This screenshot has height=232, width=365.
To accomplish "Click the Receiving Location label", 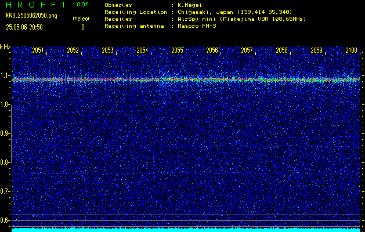I will [136, 12].
